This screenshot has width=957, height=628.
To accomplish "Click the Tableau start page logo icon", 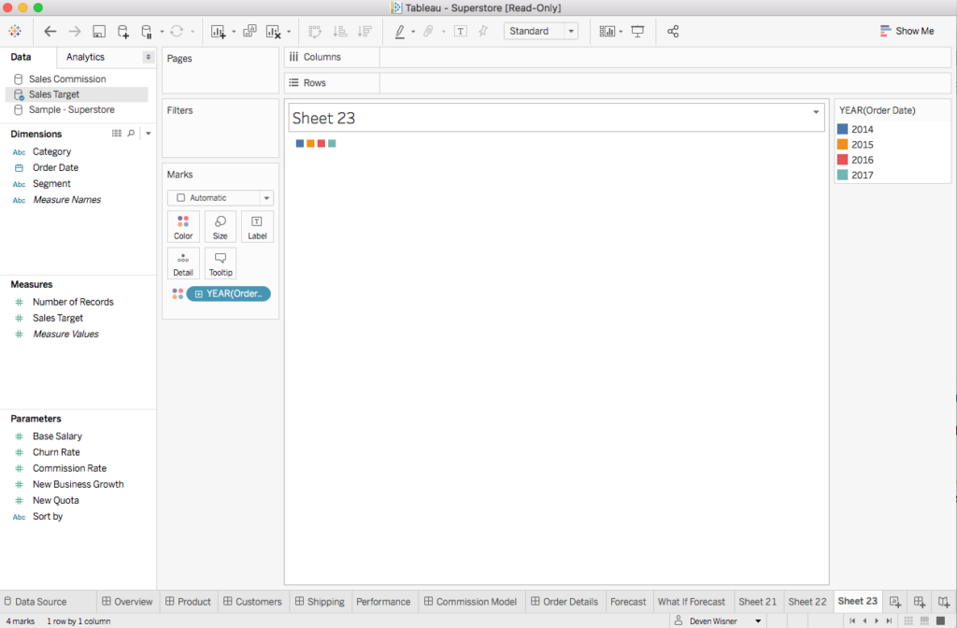I will click(15, 31).
